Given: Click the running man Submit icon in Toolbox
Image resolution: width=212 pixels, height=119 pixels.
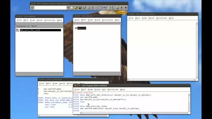Looking at the screenshot, I should click(x=122, y=8).
